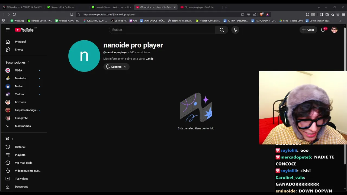Expand Suscripciones section chevron
The width and height of the screenshot is (347, 195).
[29, 63]
